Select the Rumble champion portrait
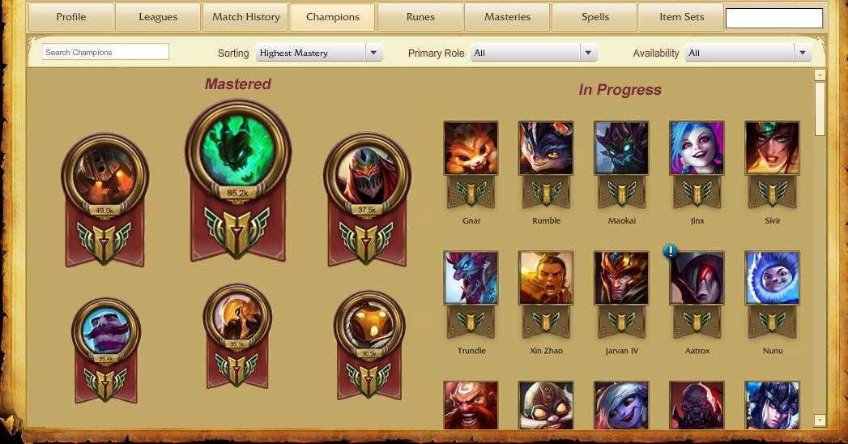Screen dimensions: 848x444 click(546, 147)
